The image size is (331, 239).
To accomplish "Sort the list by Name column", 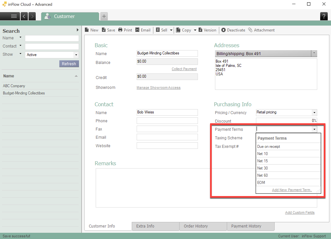I will [x=40, y=76].
